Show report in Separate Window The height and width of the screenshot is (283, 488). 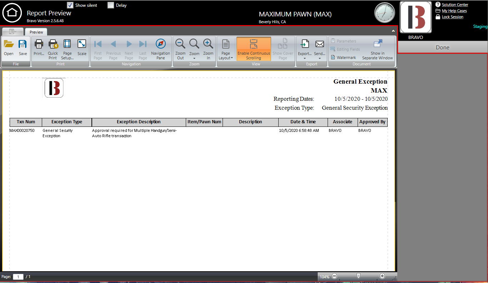click(x=377, y=49)
